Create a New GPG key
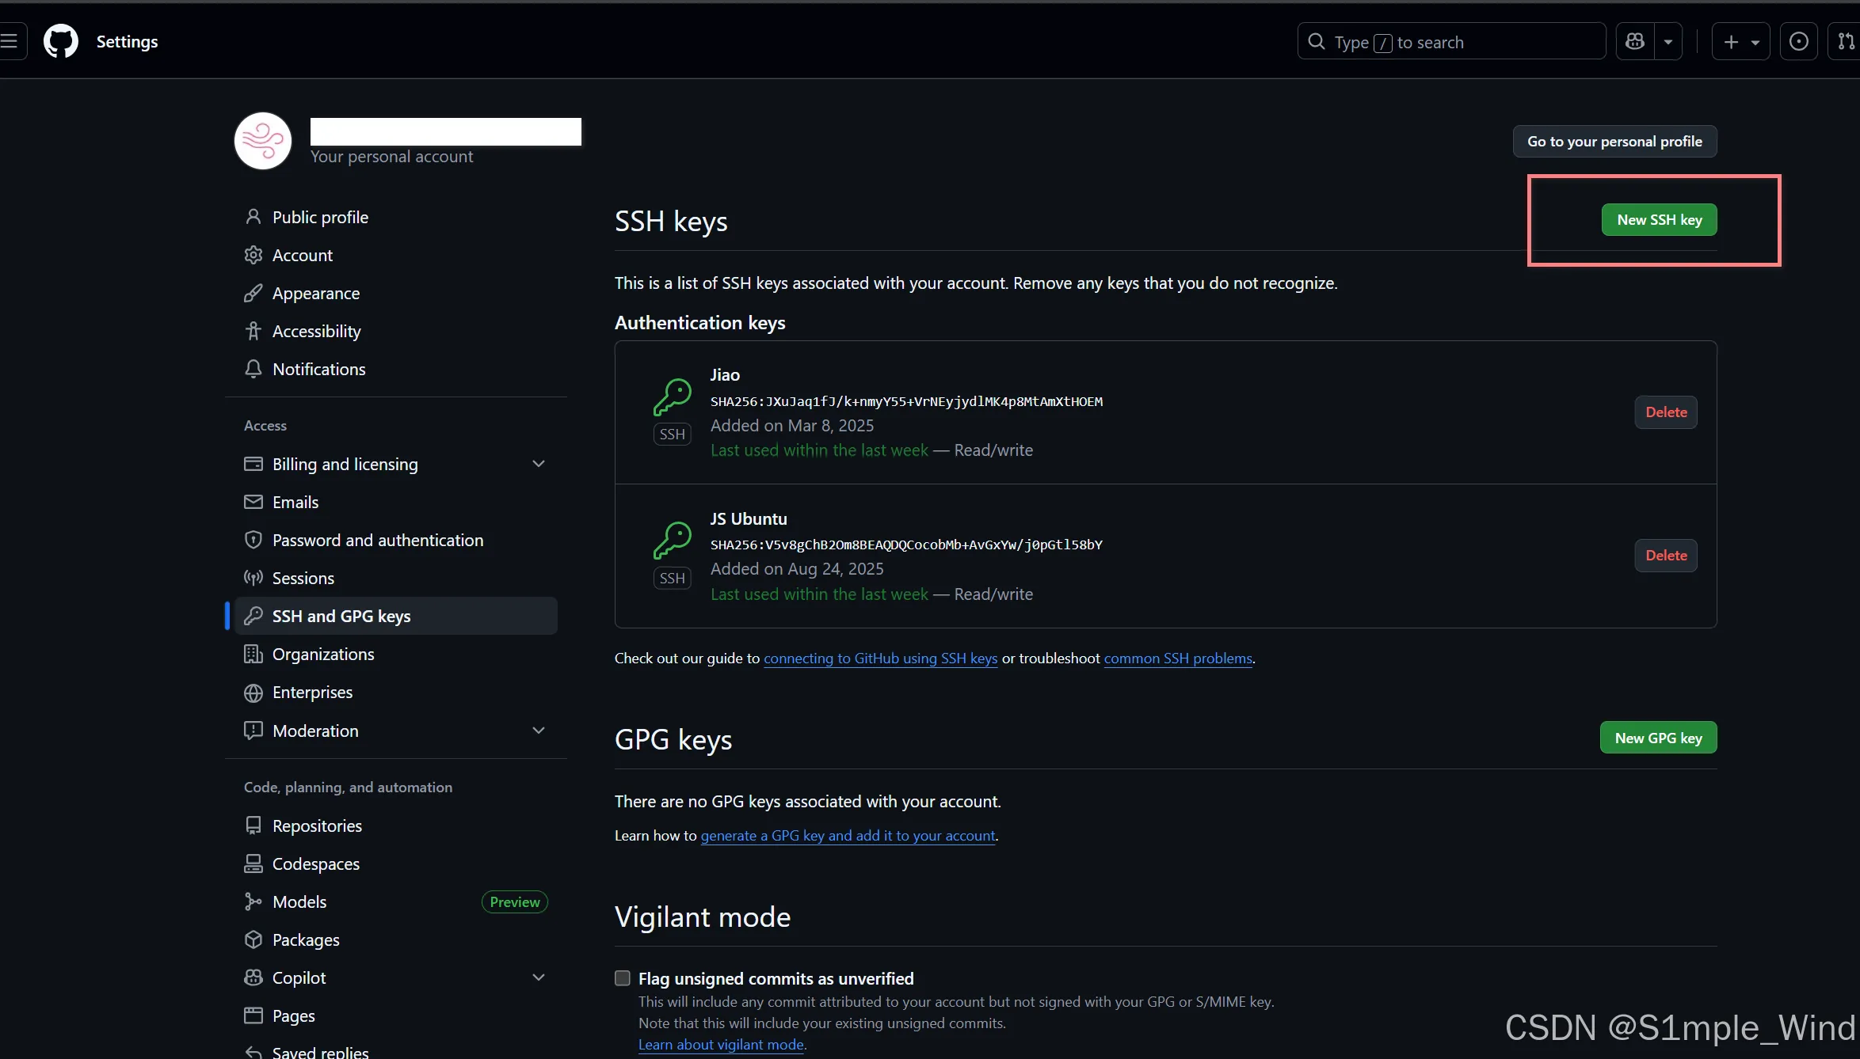 (1658, 738)
